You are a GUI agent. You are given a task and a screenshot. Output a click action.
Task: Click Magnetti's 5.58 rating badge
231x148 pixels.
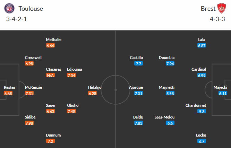(x=170, y=93)
